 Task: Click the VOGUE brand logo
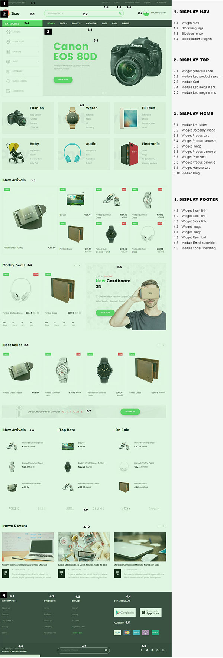coord(14,509)
